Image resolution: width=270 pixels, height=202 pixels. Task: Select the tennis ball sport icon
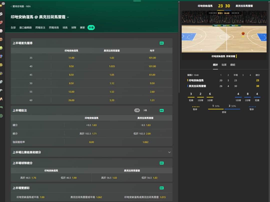(1, 48)
